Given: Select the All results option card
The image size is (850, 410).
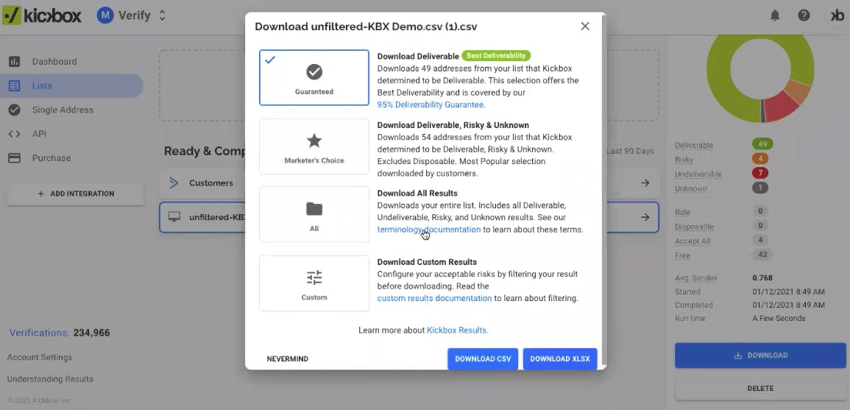Looking at the screenshot, I should [x=314, y=214].
